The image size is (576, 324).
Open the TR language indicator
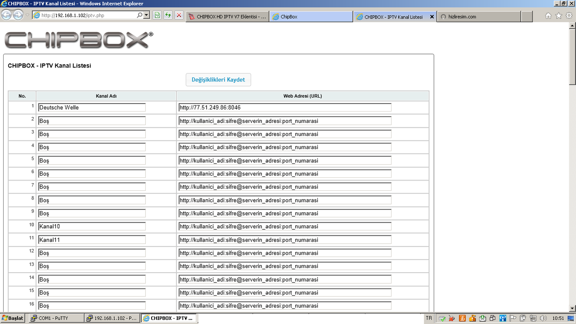429,318
